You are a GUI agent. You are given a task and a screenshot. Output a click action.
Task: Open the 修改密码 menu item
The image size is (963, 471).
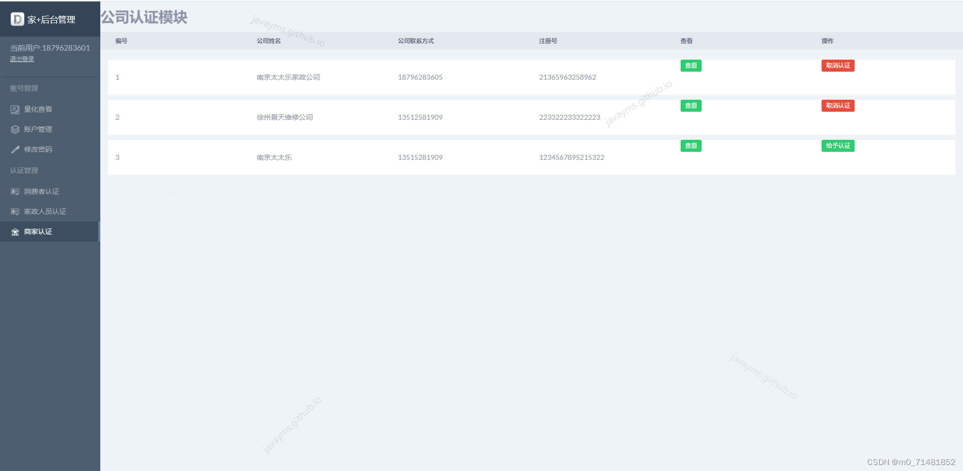pos(50,149)
